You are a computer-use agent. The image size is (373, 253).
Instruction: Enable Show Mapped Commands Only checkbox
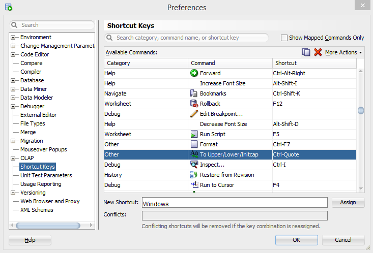pyautogui.click(x=284, y=38)
